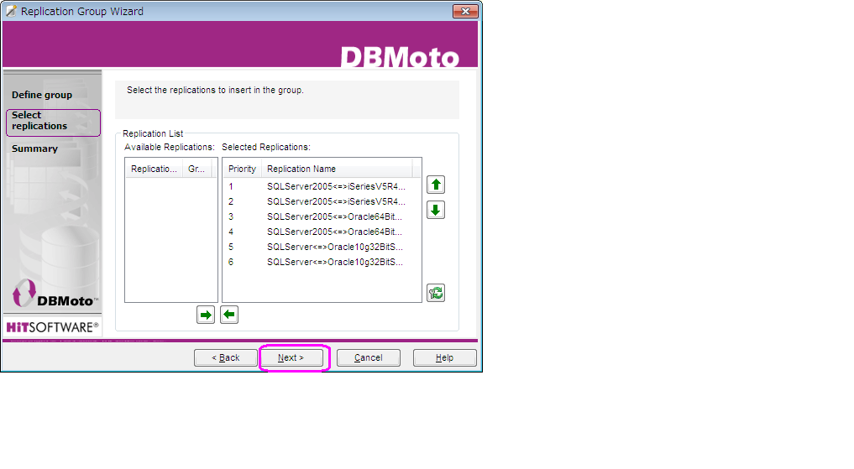
Task: Select priority 3 SQLServer2005<=>Oracle64Bit replication
Action: coord(322,216)
